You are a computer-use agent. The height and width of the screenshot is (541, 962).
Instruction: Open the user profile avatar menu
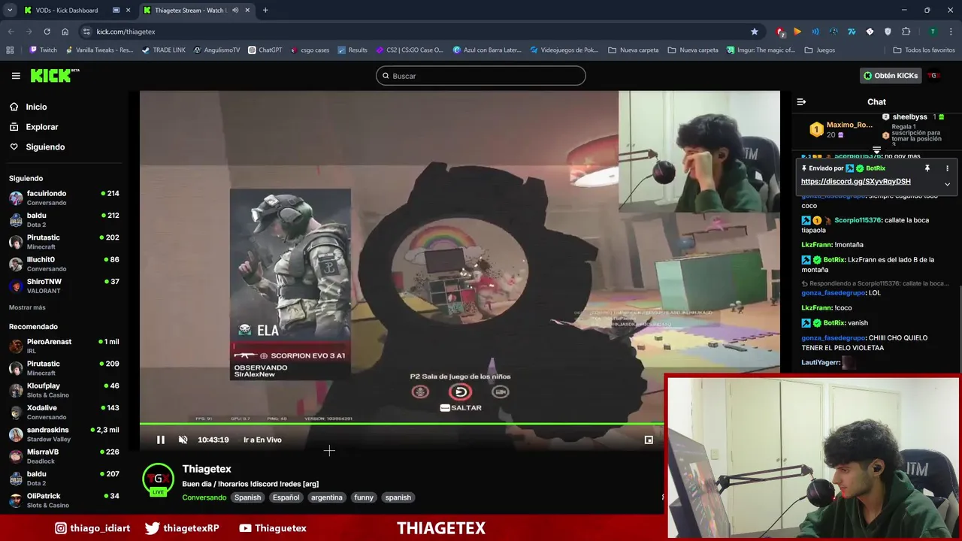[x=934, y=76]
